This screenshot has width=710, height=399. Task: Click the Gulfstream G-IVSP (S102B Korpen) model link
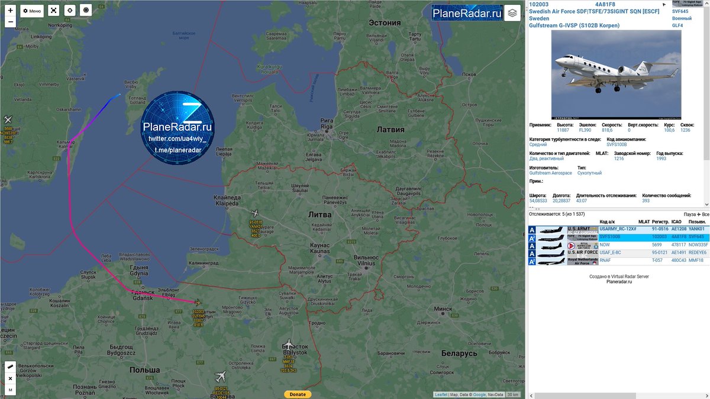tap(573, 25)
